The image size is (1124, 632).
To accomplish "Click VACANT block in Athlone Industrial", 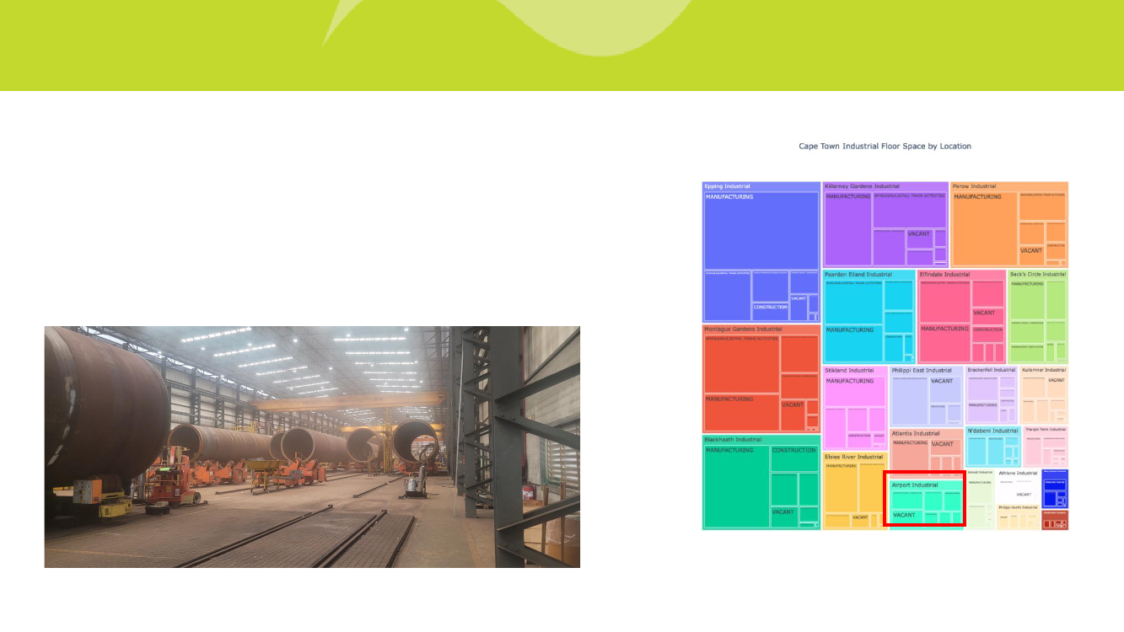I will [x=1024, y=495].
